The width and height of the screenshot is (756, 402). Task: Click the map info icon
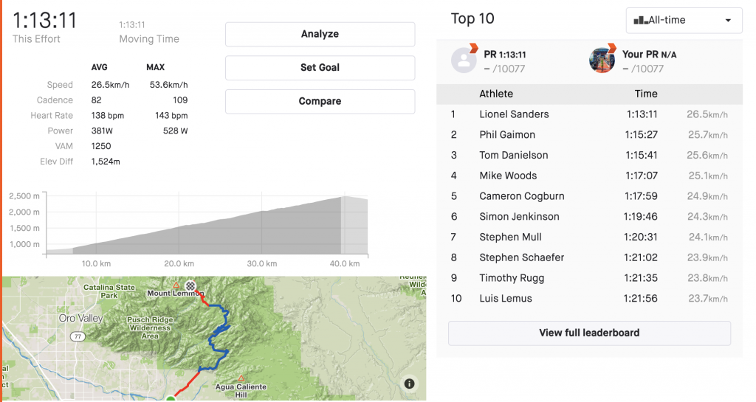pyautogui.click(x=410, y=384)
